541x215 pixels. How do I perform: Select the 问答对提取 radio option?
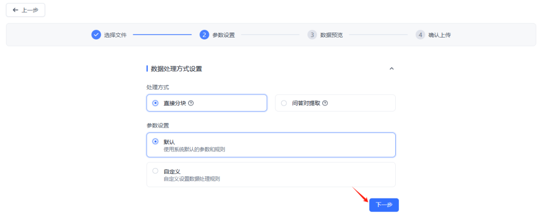click(x=284, y=103)
